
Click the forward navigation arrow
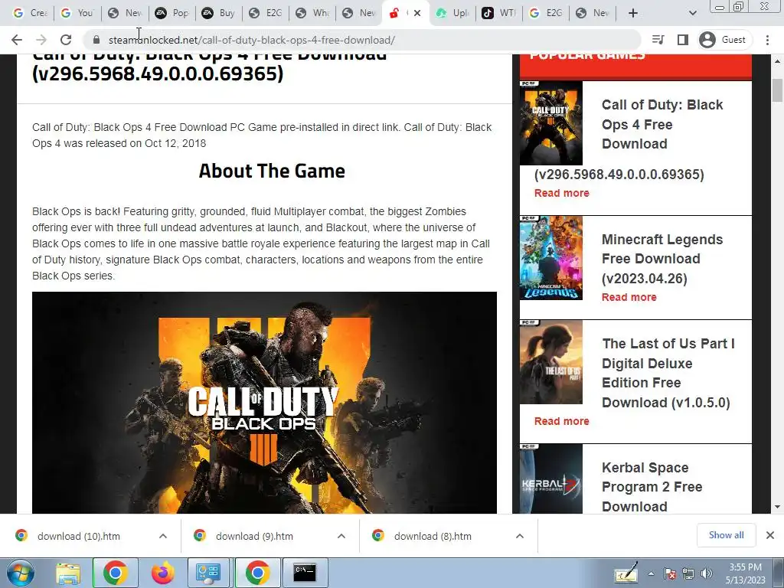click(41, 40)
